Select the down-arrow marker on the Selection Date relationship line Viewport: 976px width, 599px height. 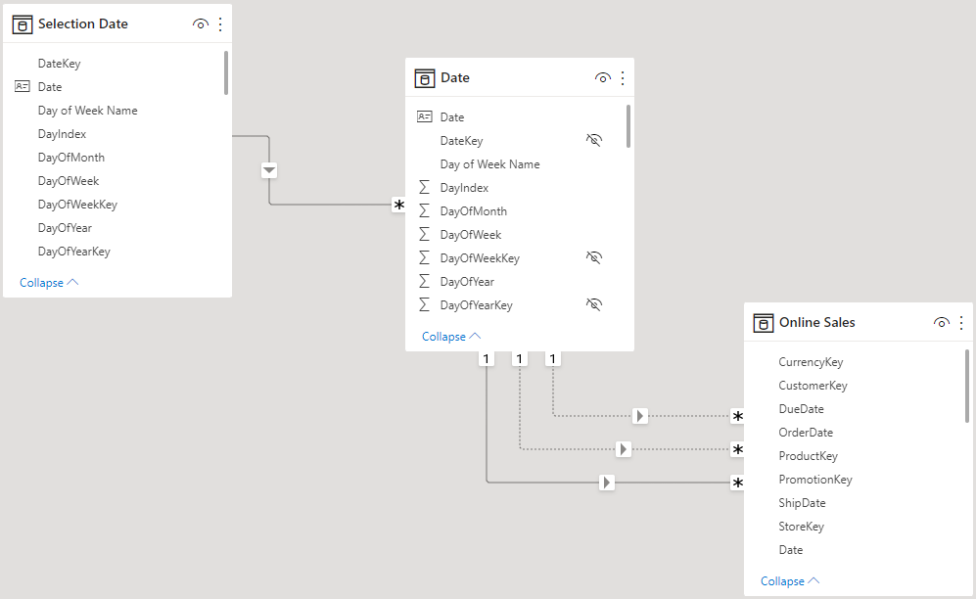click(x=269, y=169)
